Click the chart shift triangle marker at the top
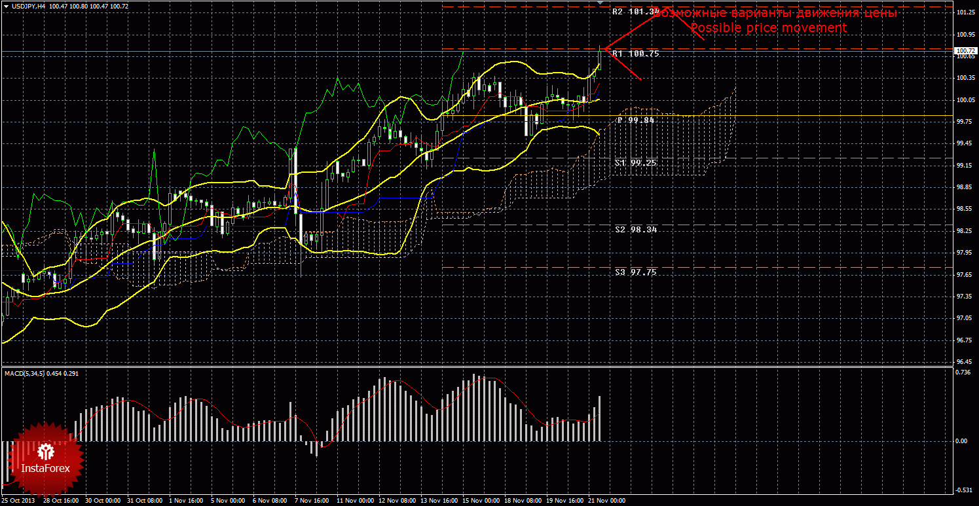Image resolution: width=979 pixels, height=506 pixels. tap(601, 3)
